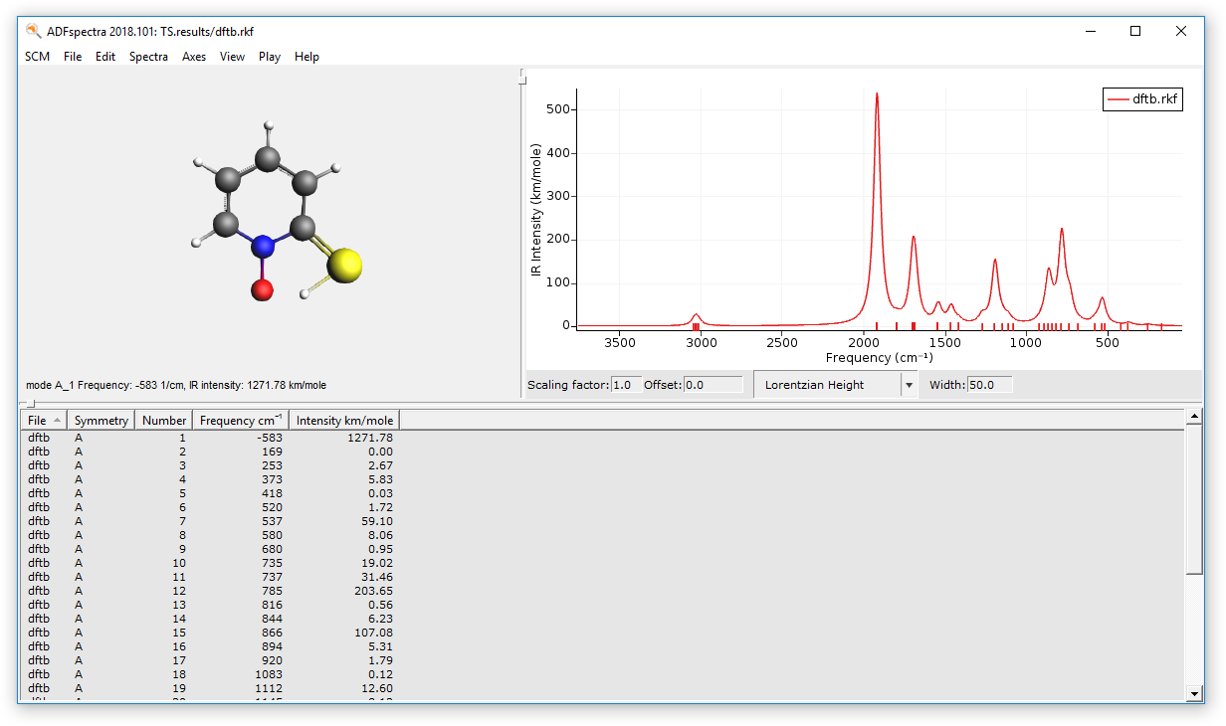
Task: Open the SCM menu
Action: [x=37, y=57]
